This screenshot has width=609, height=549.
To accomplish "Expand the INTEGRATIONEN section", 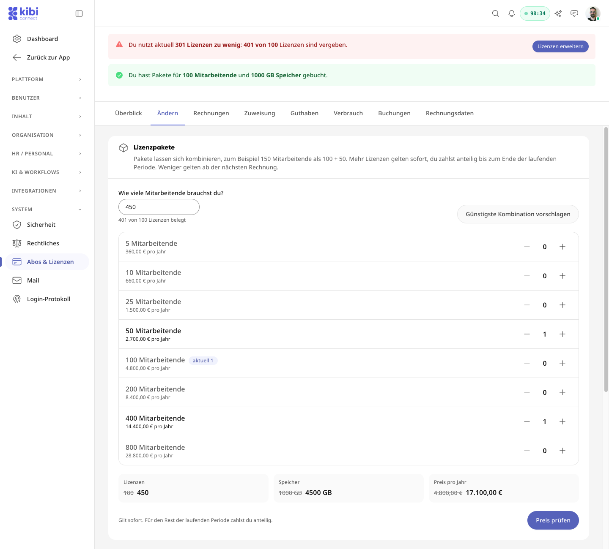I will click(47, 191).
